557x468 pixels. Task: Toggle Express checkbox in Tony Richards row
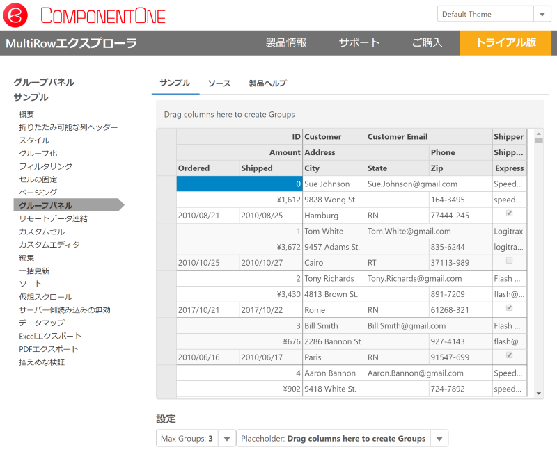(x=509, y=307)
